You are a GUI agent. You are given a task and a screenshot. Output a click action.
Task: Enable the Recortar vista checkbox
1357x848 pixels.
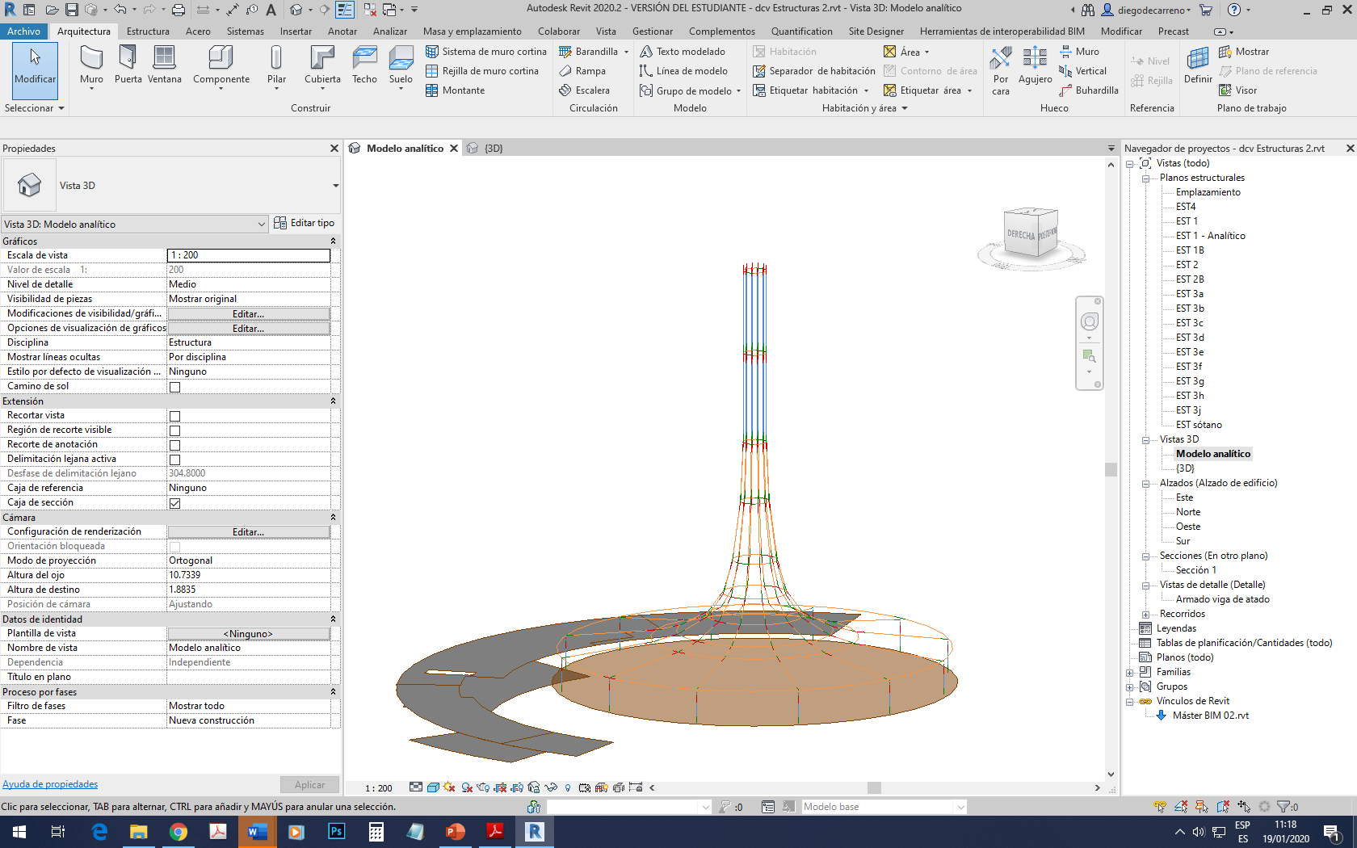pos(174,416)
